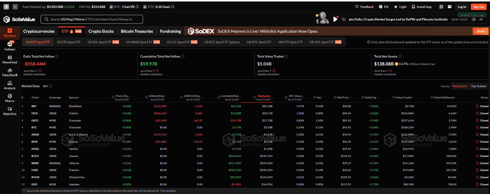Share the Crypto Daily briefing

[481, 19]
